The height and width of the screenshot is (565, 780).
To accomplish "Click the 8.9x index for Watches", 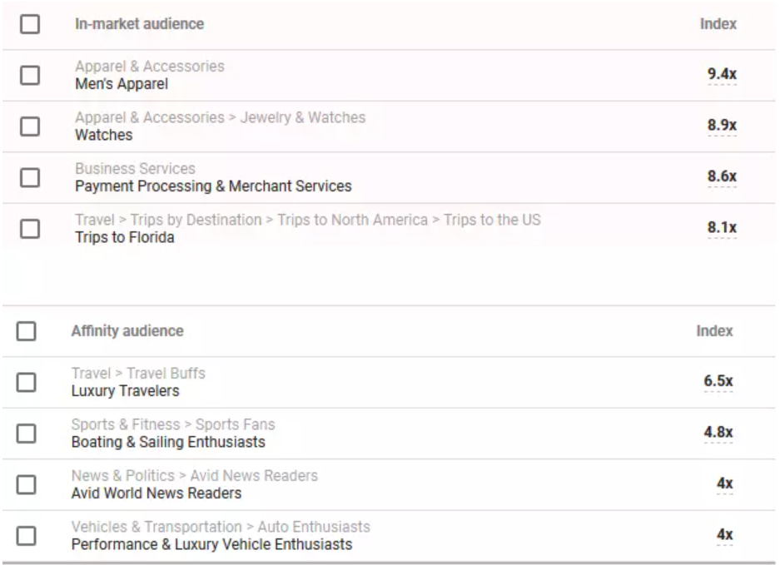I will click(722, 126).
